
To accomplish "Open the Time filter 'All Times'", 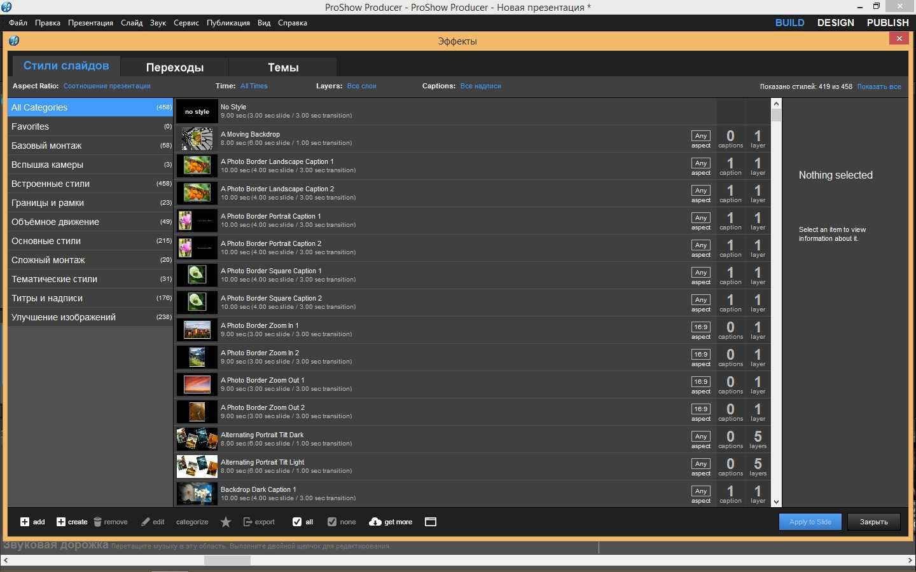I will [x=254, y=86].
